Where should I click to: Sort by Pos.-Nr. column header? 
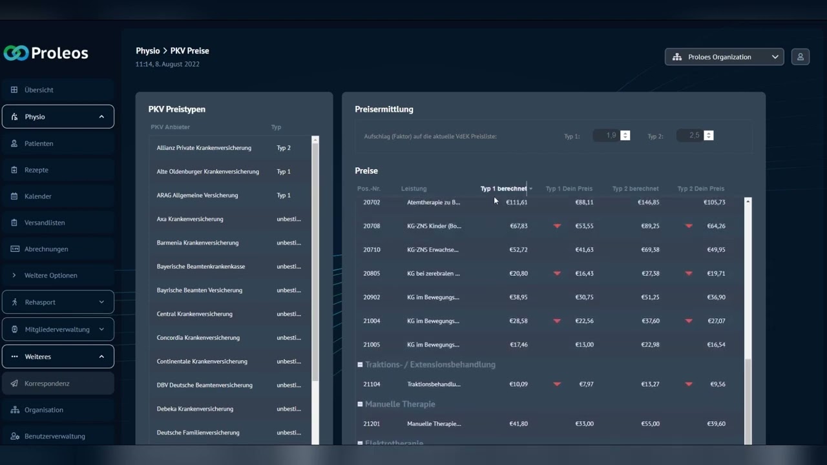coord(369,189)
